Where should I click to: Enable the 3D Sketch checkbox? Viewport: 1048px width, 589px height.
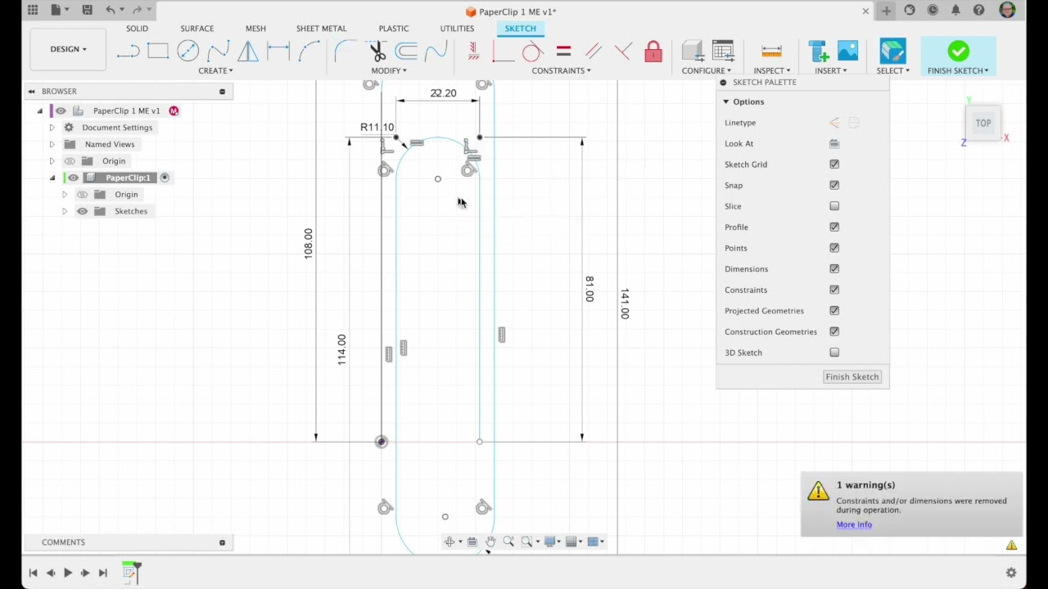tap(834, 353)
